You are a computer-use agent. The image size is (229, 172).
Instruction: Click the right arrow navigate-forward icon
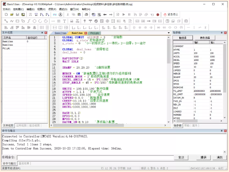tap(111, 14)
